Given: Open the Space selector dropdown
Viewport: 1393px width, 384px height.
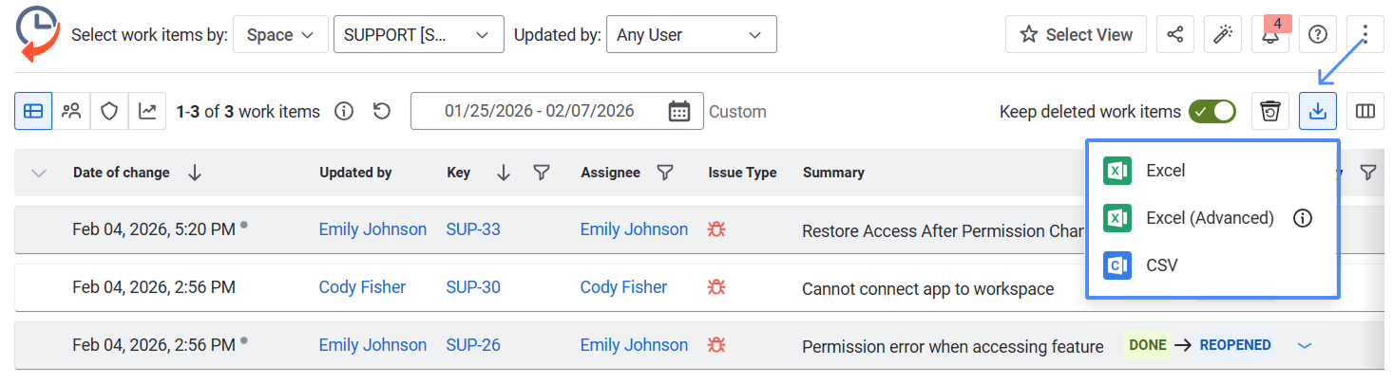Looking at the screenshot, I should click(x=280, y=35).
